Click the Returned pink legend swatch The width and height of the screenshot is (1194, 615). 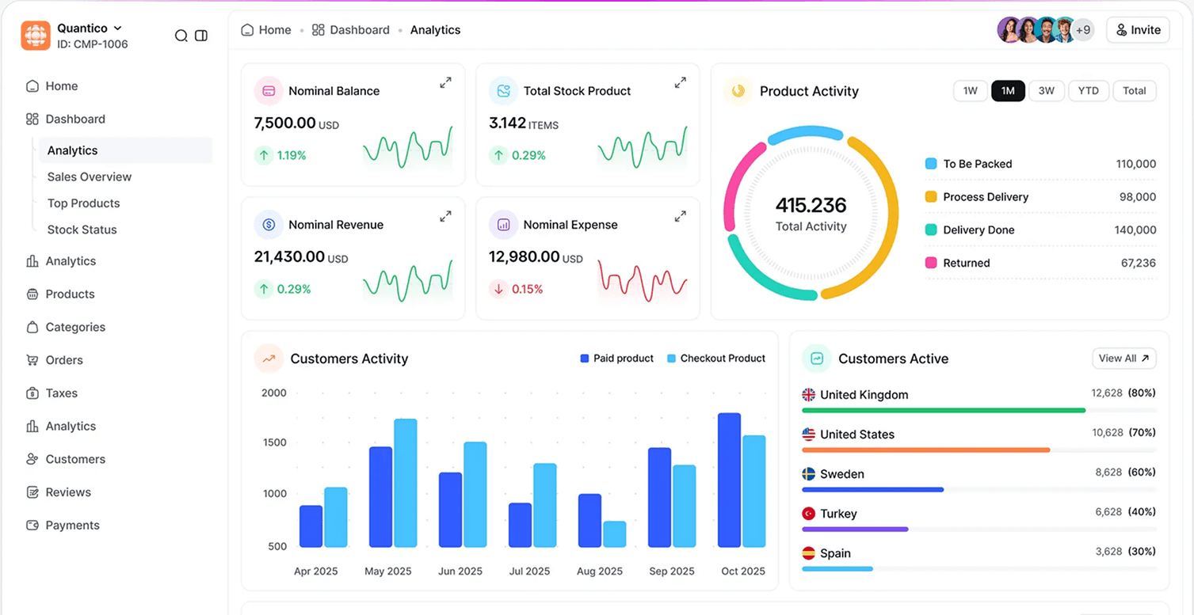[x=931, y=263]
